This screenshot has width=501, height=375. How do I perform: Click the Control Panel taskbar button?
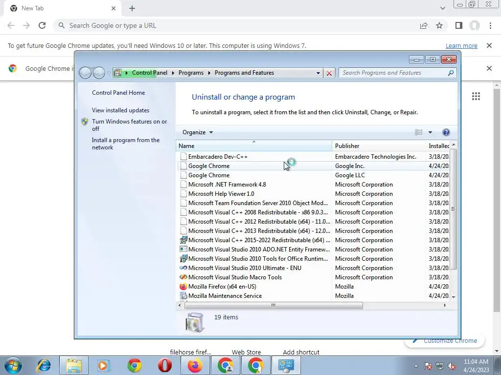[x=286, y=365]
